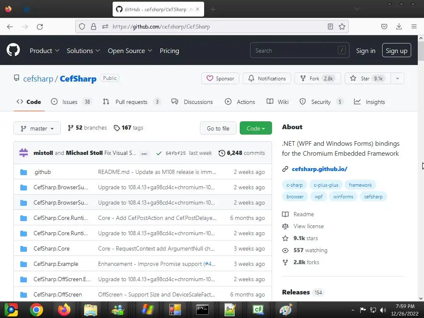The image size is (424, 318).
Task: Fork the repository
Action: tap(318, 78)
